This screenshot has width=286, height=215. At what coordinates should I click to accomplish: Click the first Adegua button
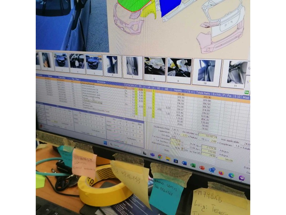point(224,151)
